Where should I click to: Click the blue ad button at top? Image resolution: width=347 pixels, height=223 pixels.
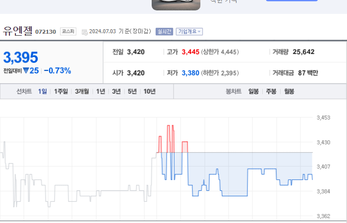pos(291,0)
